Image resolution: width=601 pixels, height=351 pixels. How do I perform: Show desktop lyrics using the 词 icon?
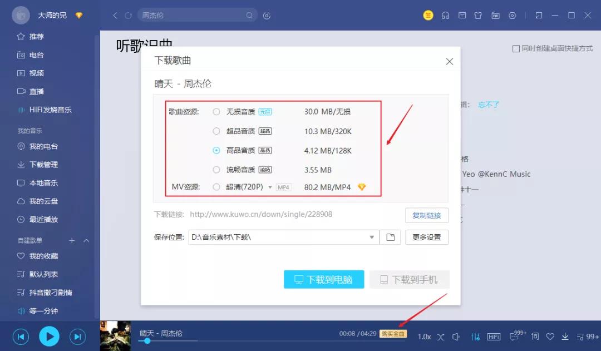[534, 337]
